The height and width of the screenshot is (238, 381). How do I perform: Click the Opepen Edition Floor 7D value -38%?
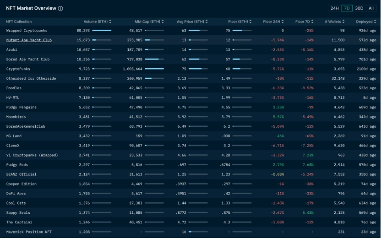[309, 184]
